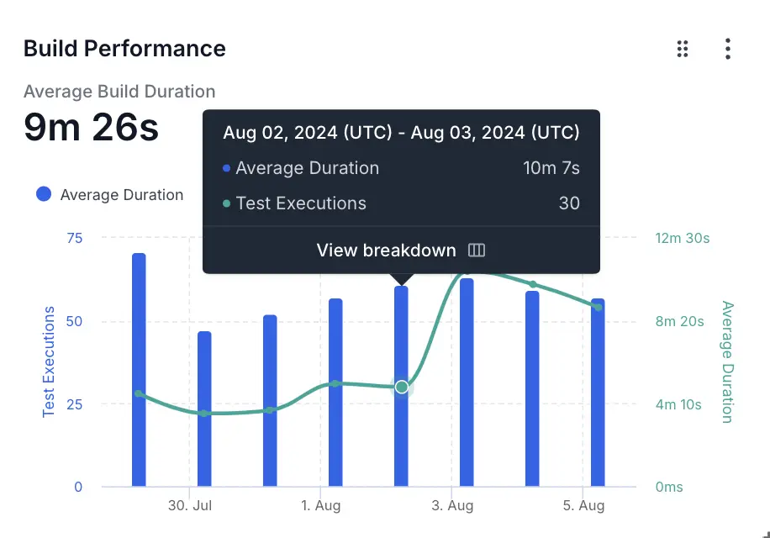Click the 9m 26s average duration value
770x538 pixels.
click(x=91, y=128)
